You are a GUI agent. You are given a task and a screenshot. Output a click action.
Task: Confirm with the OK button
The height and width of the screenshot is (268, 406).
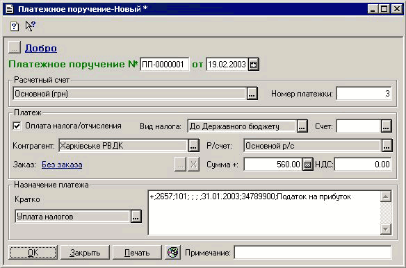click(x=33, y=252)
